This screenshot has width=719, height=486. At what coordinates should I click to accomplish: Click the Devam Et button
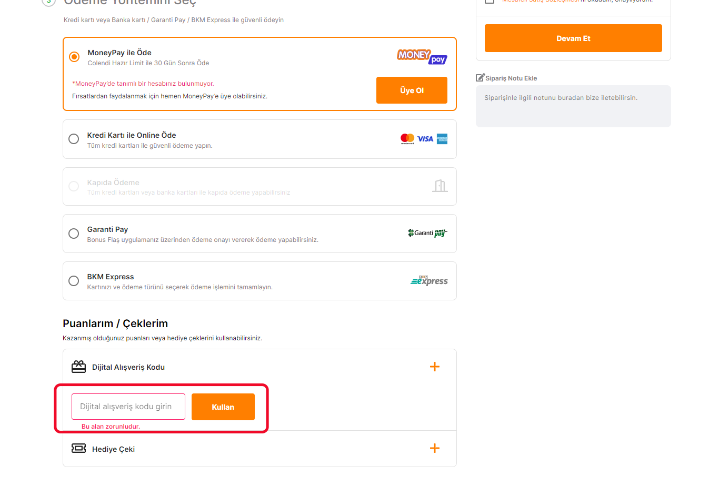click(x=573, y=38)
